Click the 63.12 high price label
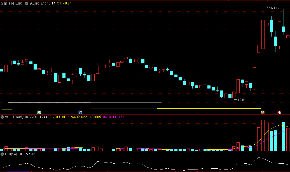The width and height of the screenshot is (290, 172). click(x=275, y=8)
